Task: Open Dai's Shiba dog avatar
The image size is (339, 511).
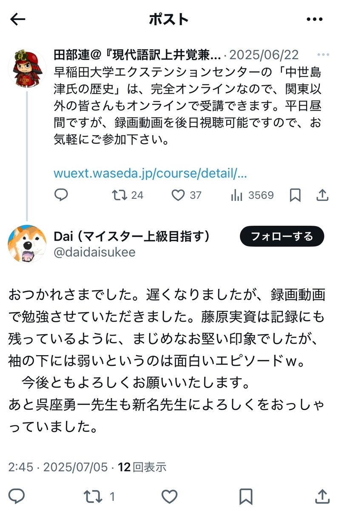Action: point(27,244)
